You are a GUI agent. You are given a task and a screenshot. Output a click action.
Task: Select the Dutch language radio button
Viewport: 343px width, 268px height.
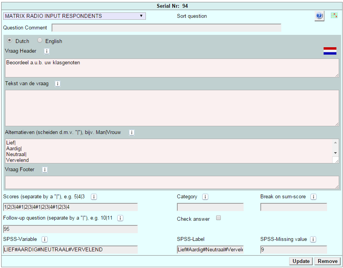coord(10,41)
